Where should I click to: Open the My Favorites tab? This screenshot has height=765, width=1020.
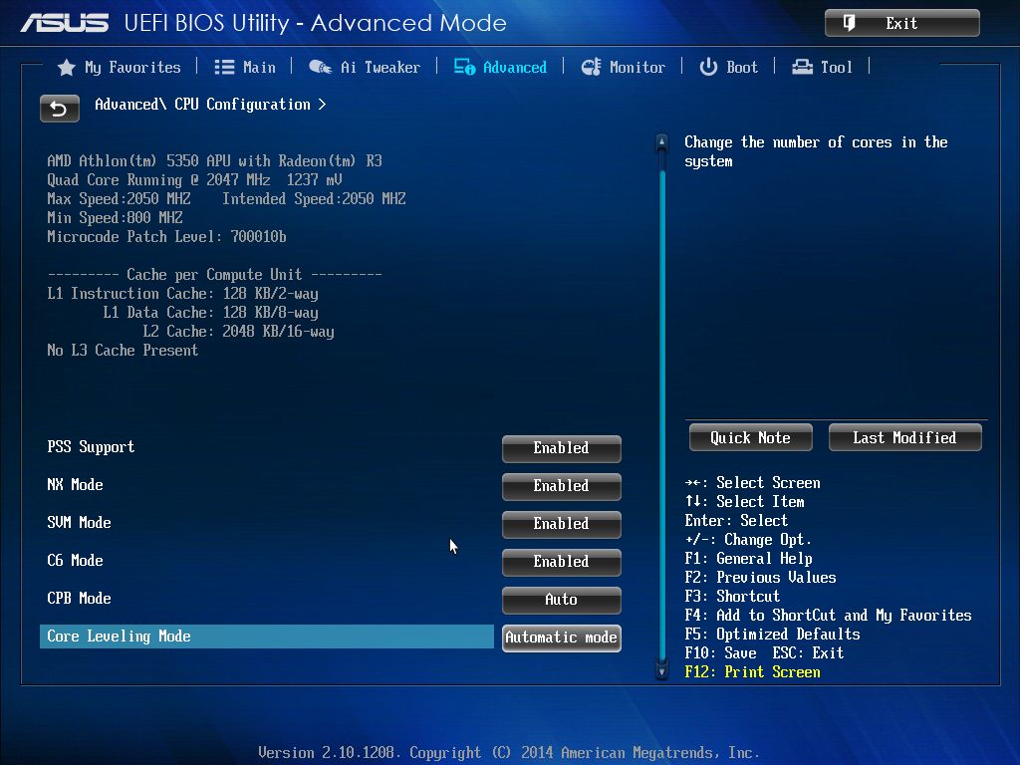[x=120, y=67]
